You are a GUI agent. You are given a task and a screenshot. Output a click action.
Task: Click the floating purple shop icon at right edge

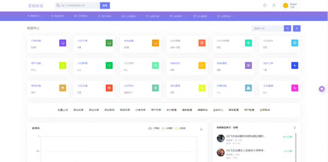click(322, 89)
